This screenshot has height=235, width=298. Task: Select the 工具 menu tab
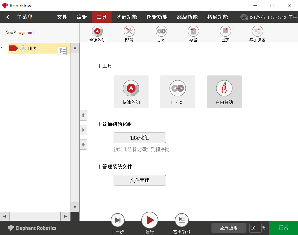pos(102,17)
